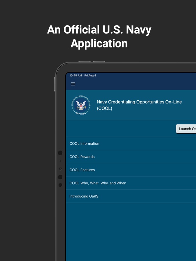Click the power button on the tablet's side

(55, 84)
